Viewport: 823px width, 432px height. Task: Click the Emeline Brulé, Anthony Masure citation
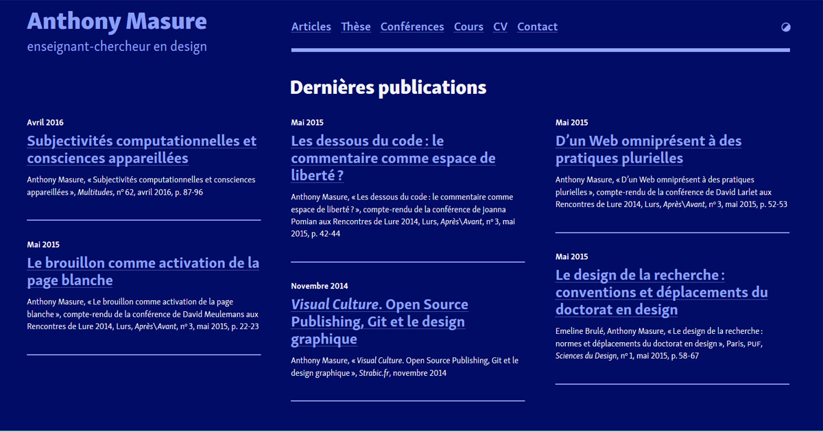click(659, 344)
